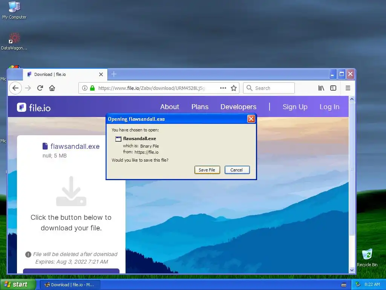Click the executable icon in the download dialog

pos(118,139)
